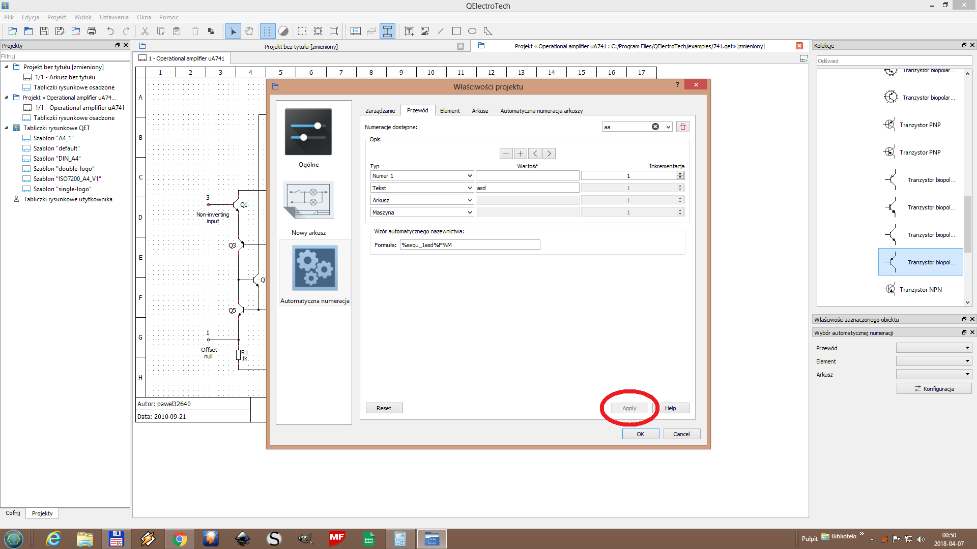Switch to the Element tab

pyautogui.click(x=449, y=111)
